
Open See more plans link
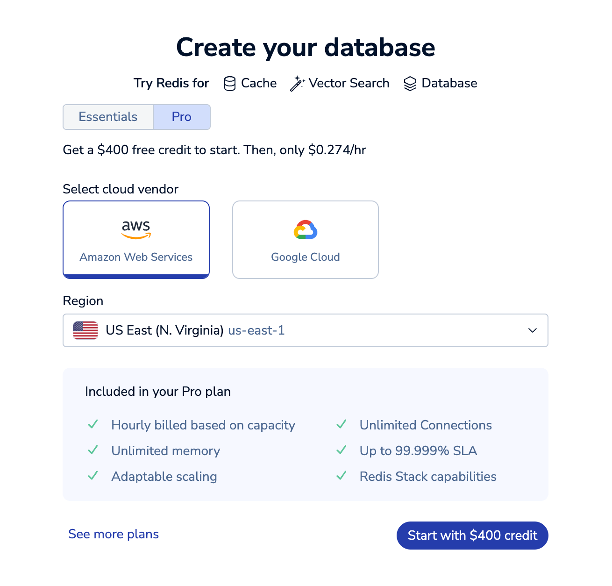pos(114,534)
